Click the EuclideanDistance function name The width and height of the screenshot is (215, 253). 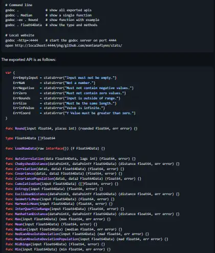pos(31,194)
